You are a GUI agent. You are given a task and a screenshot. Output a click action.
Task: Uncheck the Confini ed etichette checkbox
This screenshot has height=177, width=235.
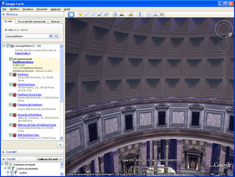tap(9, 168)
